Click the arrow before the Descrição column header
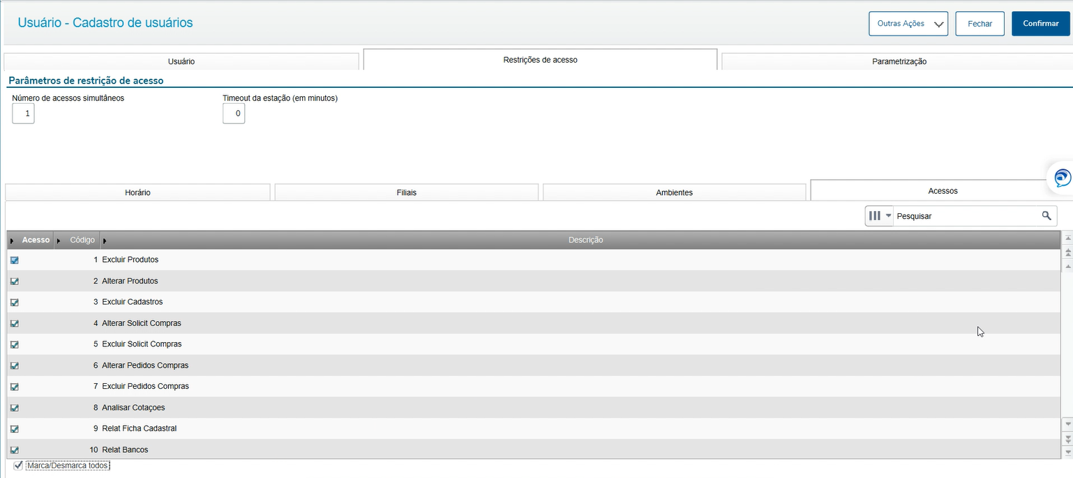 tap(105, 240)
